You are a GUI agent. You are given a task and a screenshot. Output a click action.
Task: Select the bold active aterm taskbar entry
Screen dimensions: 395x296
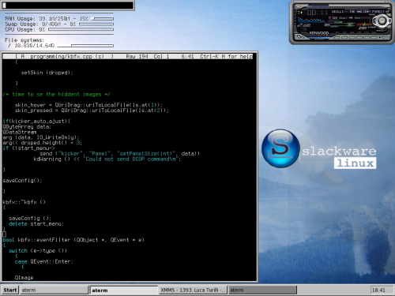(x=124, y=290)
